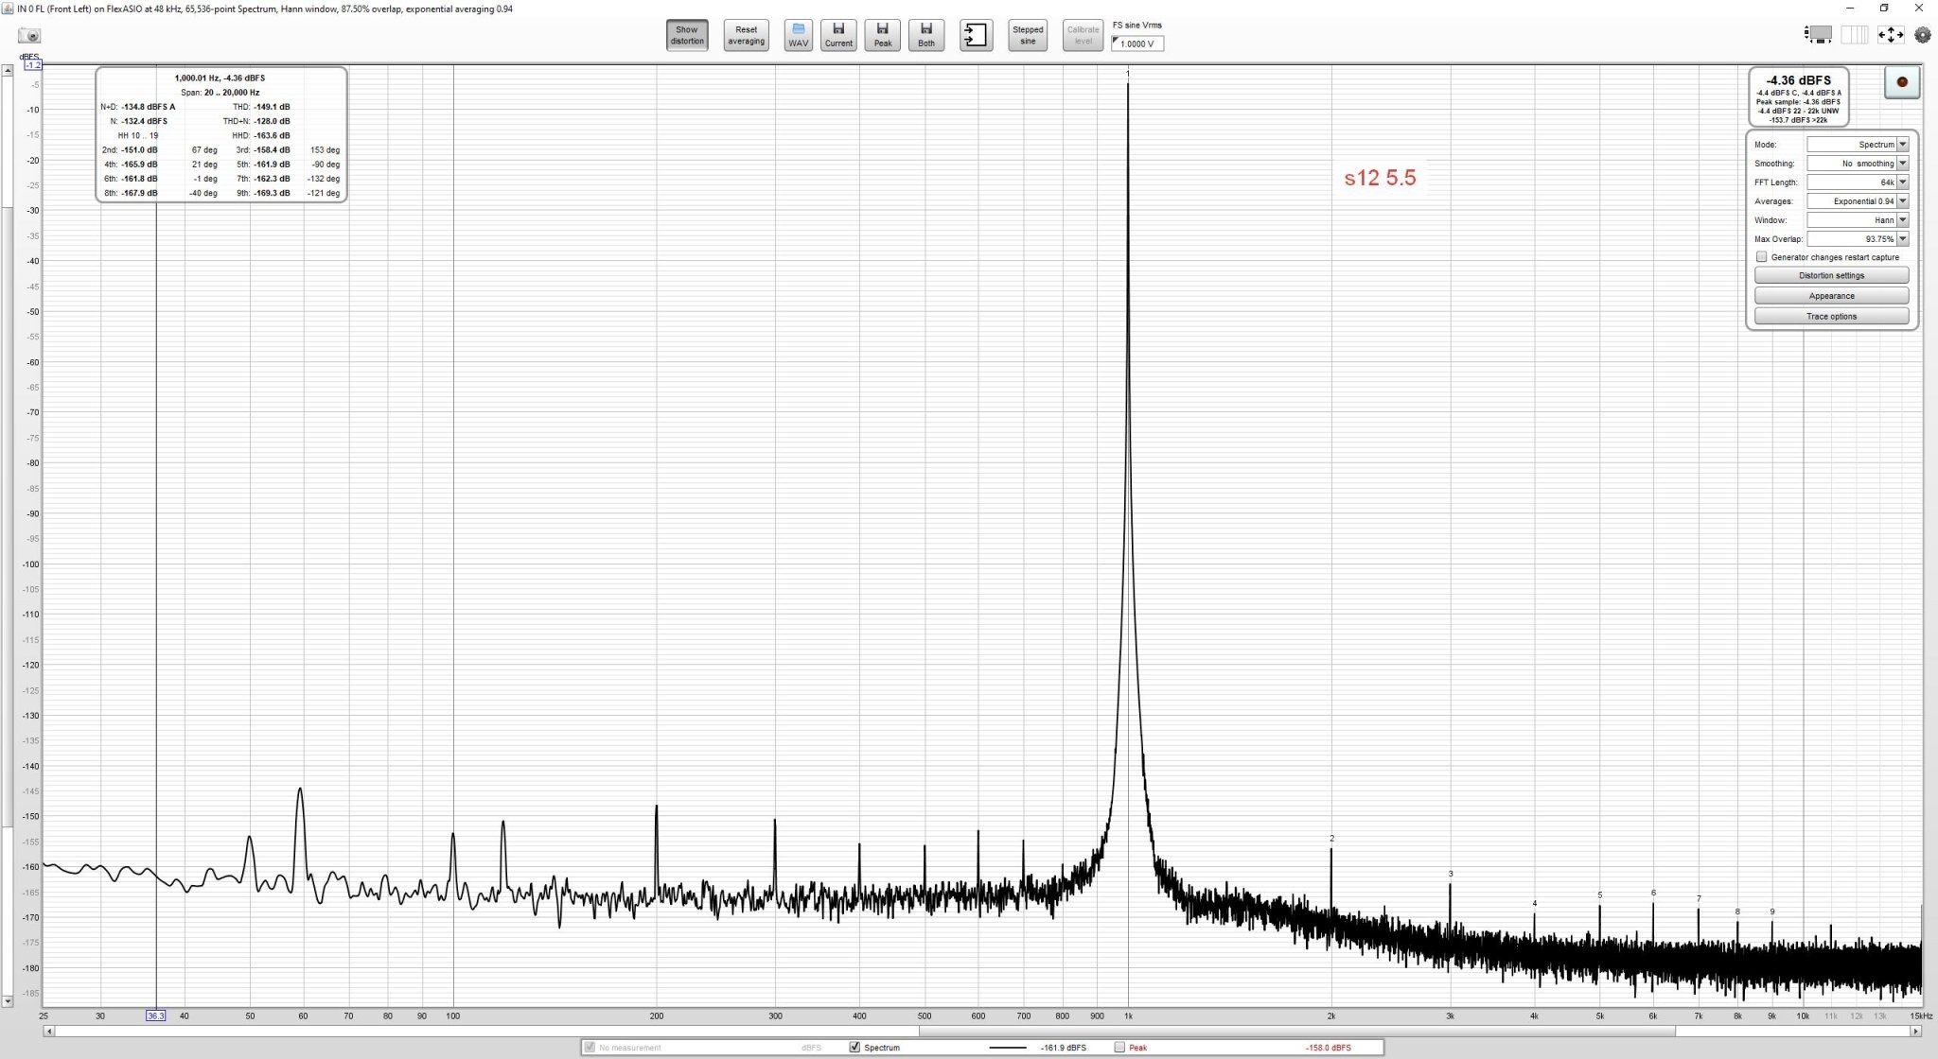Toggle the Show distortion button

click(x=687, y=36)
